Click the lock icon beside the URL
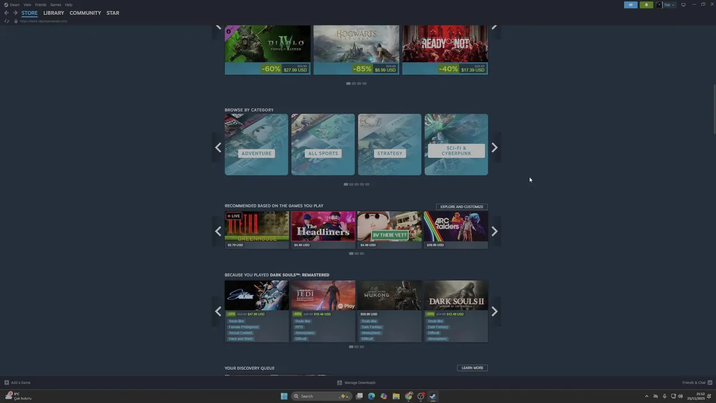Screen dimensions: 716x403 (16, 21)
